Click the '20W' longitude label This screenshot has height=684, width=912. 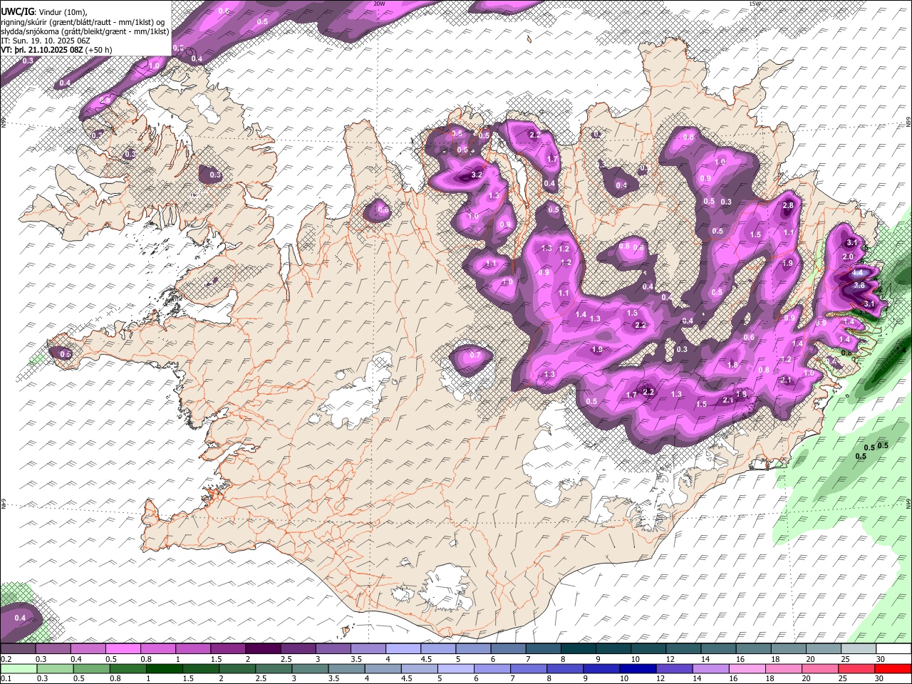tap(379, 4)
